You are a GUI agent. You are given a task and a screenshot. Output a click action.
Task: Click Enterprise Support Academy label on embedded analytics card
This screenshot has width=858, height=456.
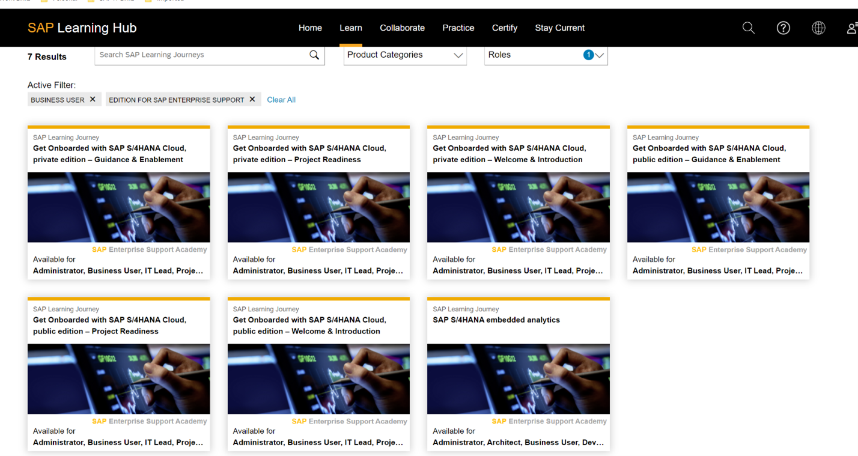[549, 421]
